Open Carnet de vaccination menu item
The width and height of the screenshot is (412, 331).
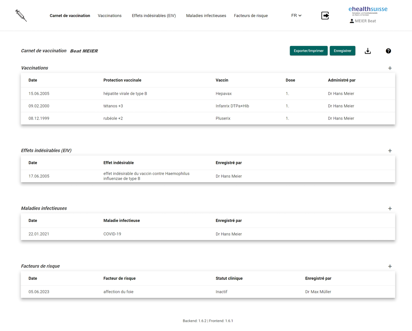[x=70, y=16]
